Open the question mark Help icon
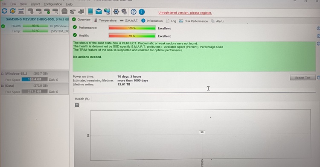The height and width of the screenshot is (167, 320). (x=134, y=12)
